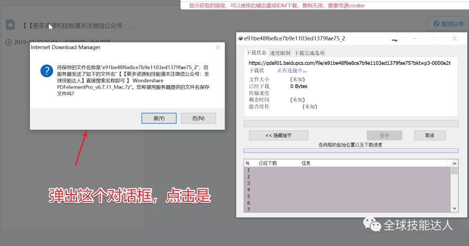Click the thread list scrollbar thumb
The image size is (469, 246).
454,170
